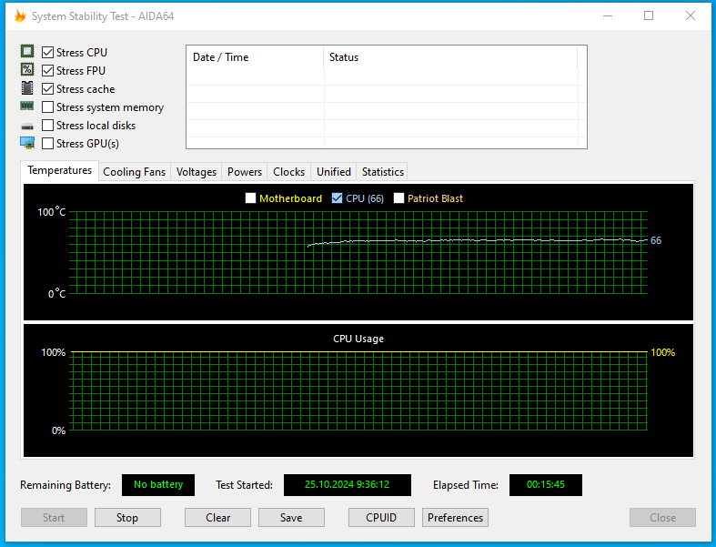Click the Save button
This screenshot has height=547, width=716.
291,517
